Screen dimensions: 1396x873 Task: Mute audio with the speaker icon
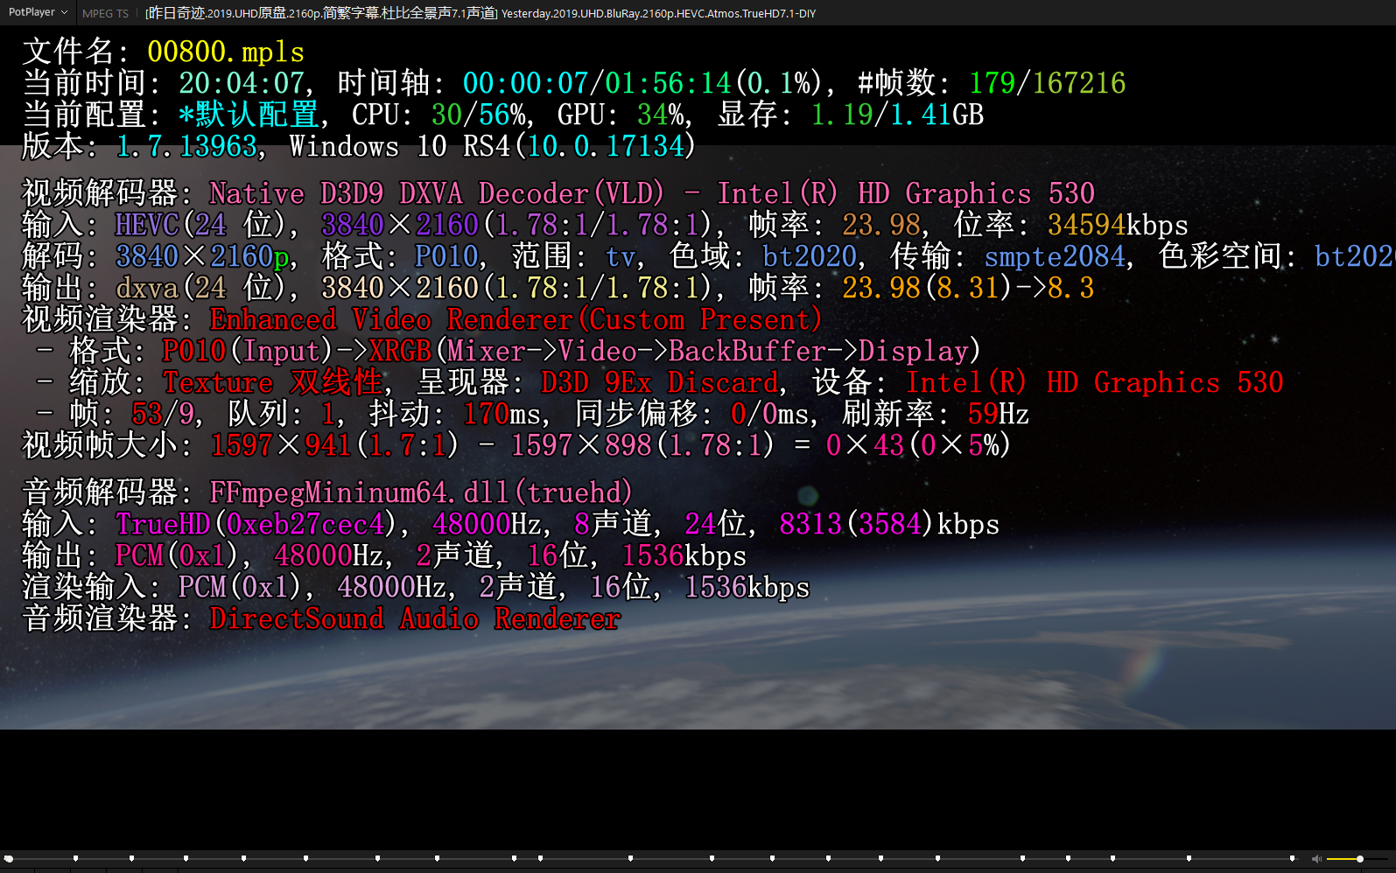(x=1316, y=859)
